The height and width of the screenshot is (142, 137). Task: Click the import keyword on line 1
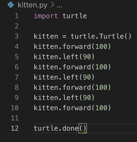pos(46,16)
